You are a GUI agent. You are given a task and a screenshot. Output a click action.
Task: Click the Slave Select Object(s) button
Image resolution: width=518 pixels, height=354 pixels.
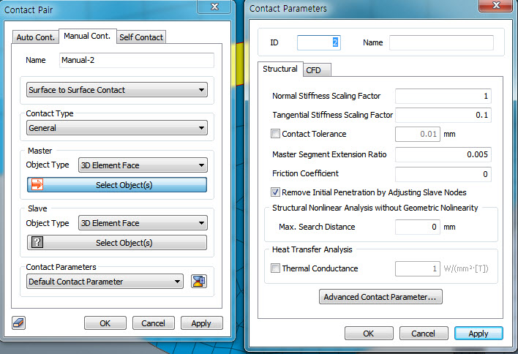pyautogui.click(x=117, y=243)
